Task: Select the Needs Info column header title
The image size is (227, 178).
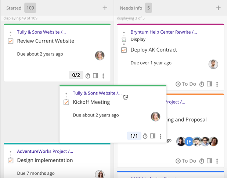Action: (131, 8)
